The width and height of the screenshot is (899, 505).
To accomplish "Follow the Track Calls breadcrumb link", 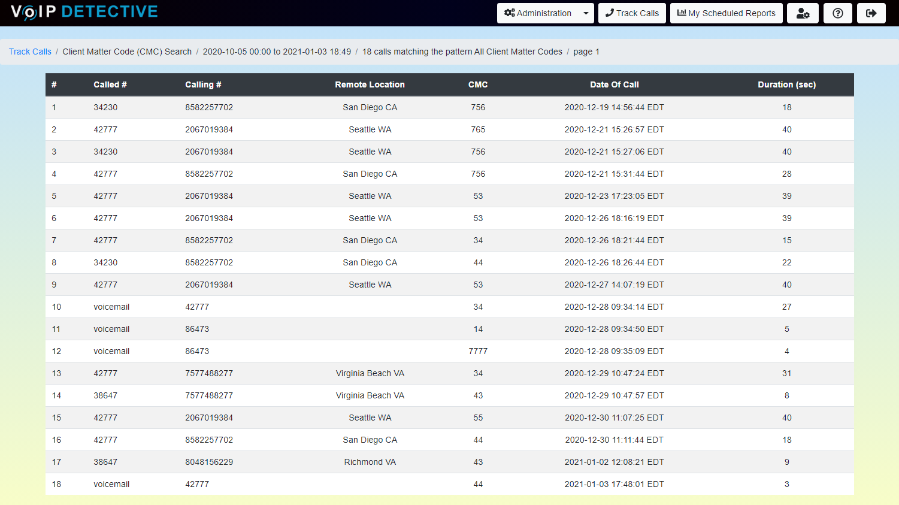I will 30,52.
